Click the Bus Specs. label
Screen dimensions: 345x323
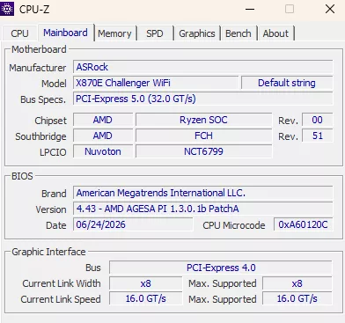point(43,99)
